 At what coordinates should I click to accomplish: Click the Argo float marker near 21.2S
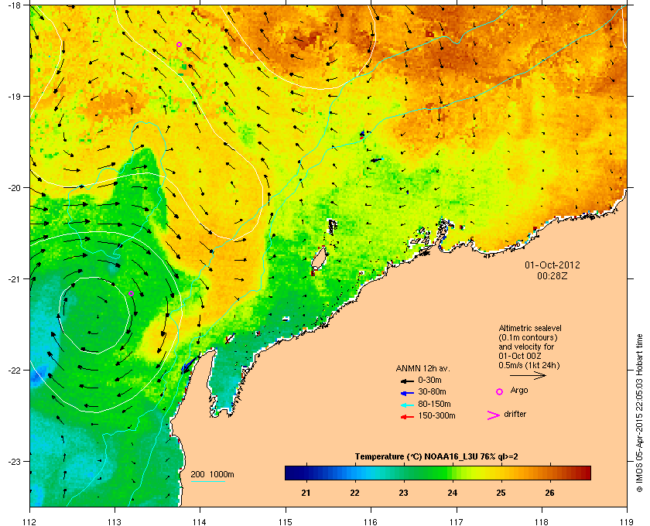point(131,293)
